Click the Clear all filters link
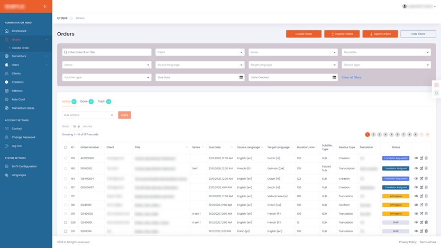Image resolution: width=441 pixels, height=248 pixels. (x=351, y=77)
